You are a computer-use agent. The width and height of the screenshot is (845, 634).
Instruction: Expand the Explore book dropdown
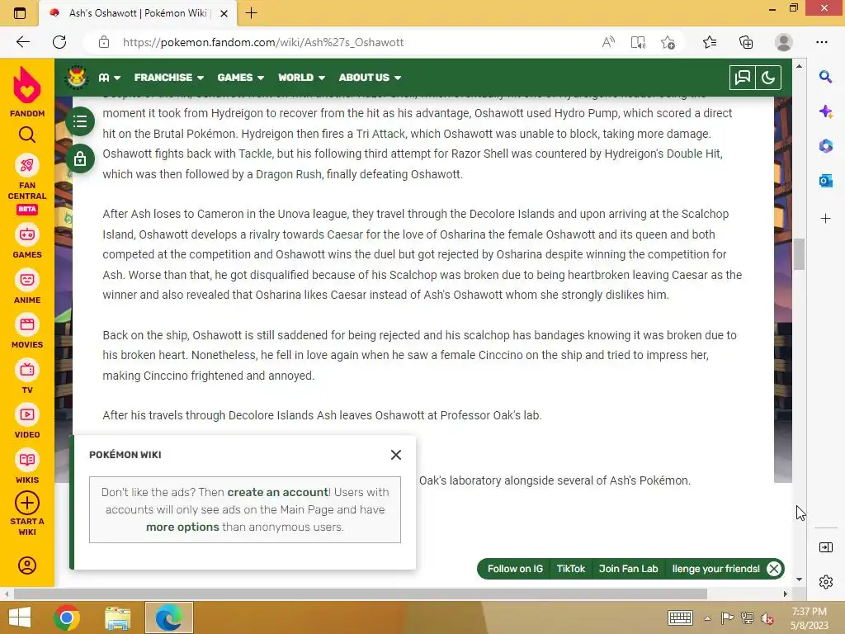point(110,78)
